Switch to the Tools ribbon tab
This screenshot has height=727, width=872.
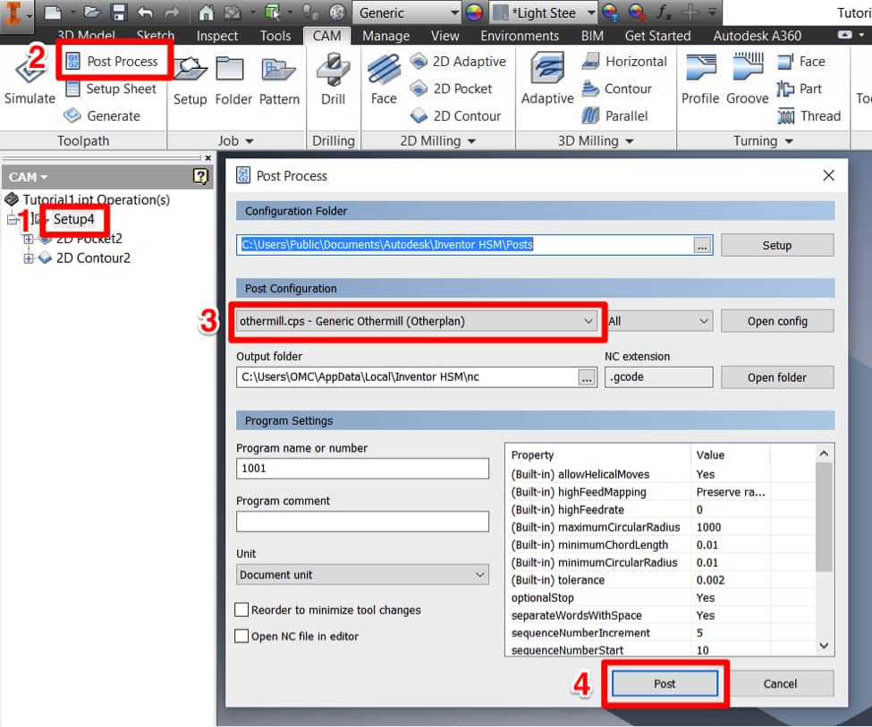pos(275,36)
